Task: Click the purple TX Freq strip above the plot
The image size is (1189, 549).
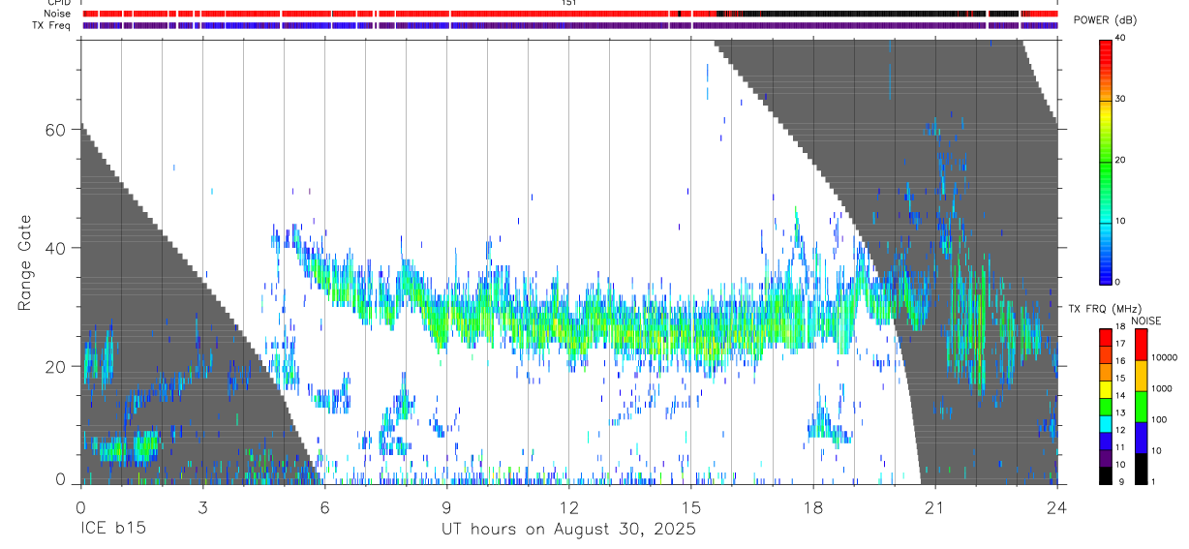Action: (569, 25)
